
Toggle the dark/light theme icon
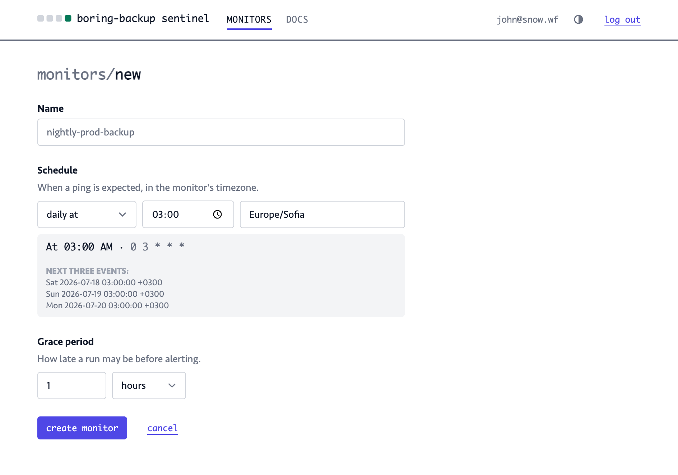click(x=579, y=19)
